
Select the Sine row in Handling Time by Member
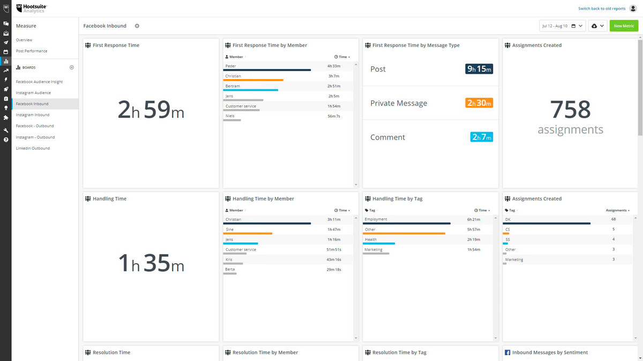[x=288, y=230]
